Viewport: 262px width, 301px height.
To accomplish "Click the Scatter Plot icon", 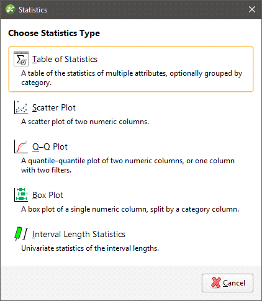I will pyautogui.click(x=21, y=107).
